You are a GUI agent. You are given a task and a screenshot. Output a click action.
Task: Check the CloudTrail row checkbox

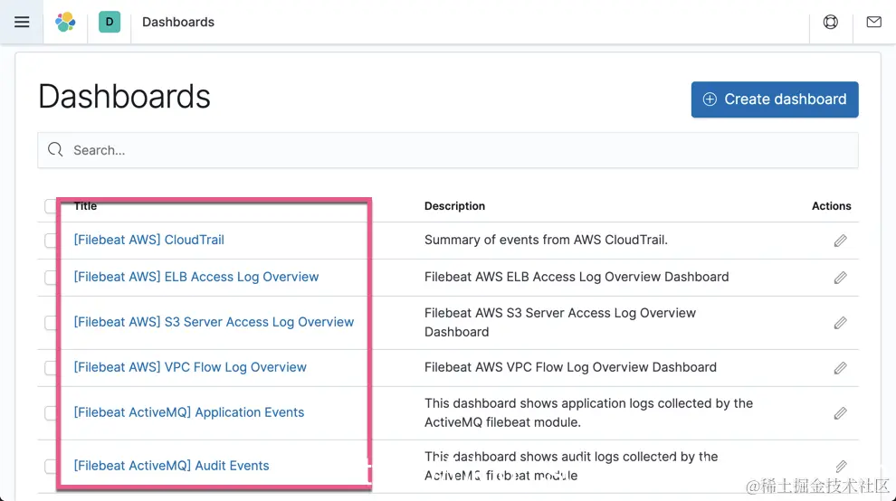point(51,241)
